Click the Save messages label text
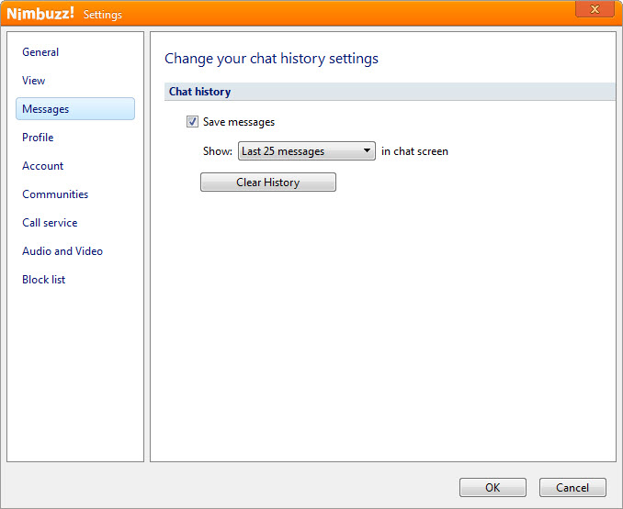This screenshot has width=623, height=509. pos(239,122)
